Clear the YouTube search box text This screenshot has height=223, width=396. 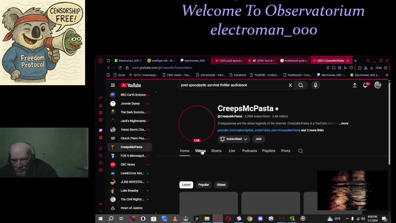coord(290,85)
